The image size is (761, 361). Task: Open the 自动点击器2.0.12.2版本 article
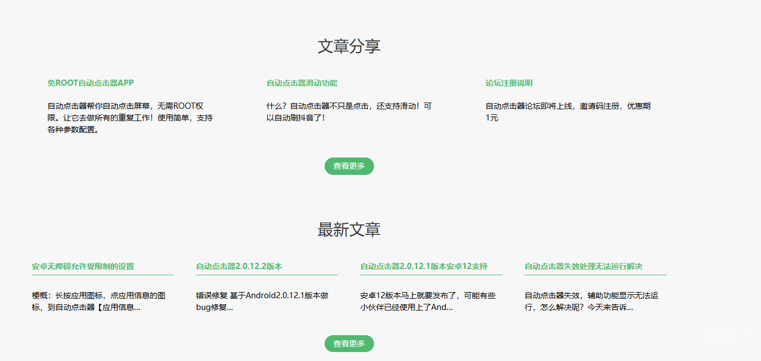pos(239,266)
